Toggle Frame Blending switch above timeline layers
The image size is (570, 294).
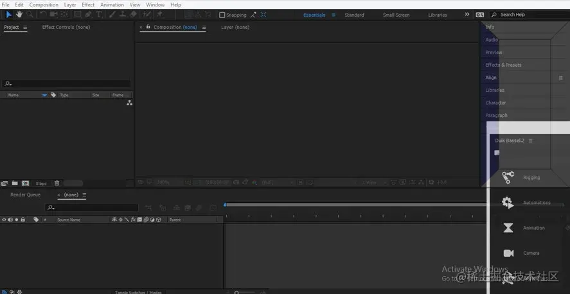click(x=188, y=207)
